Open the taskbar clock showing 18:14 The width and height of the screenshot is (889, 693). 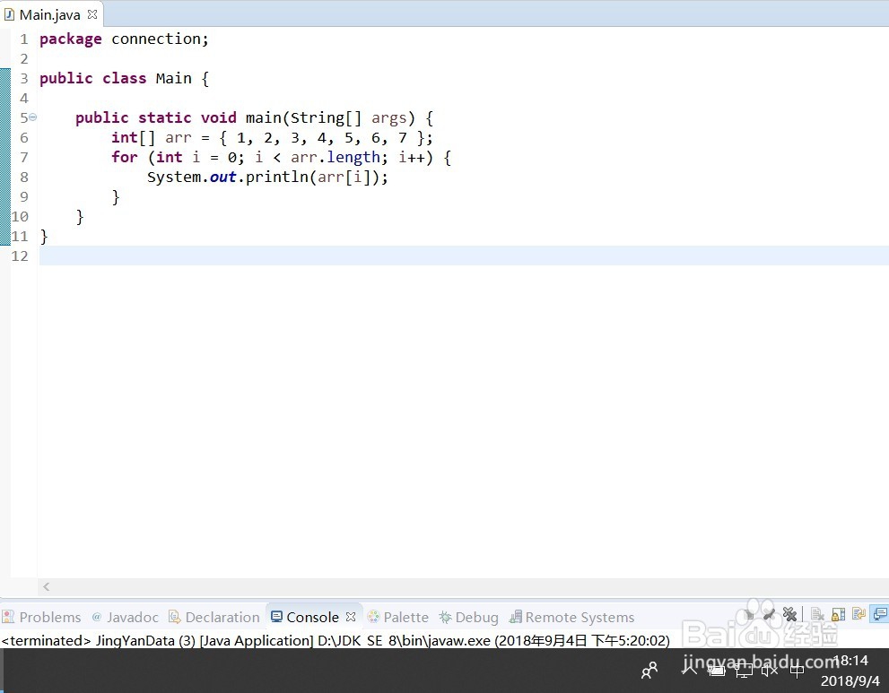point(850,671)
